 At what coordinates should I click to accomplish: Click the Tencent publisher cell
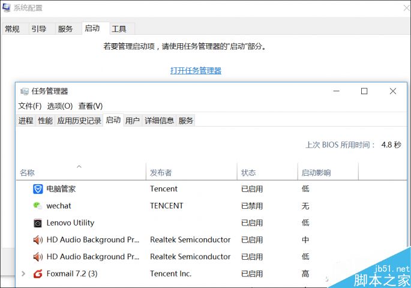pyautogui.click(x=164, y=188)
